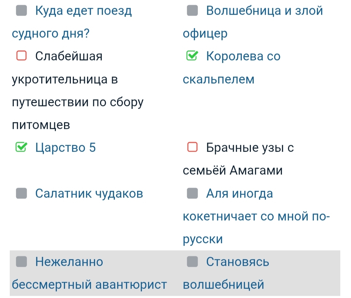Viewport: 351px width, 298px height.
Task: Toggle the "Становясь волшебницей" gray checkbox
Action: [192, 262]
